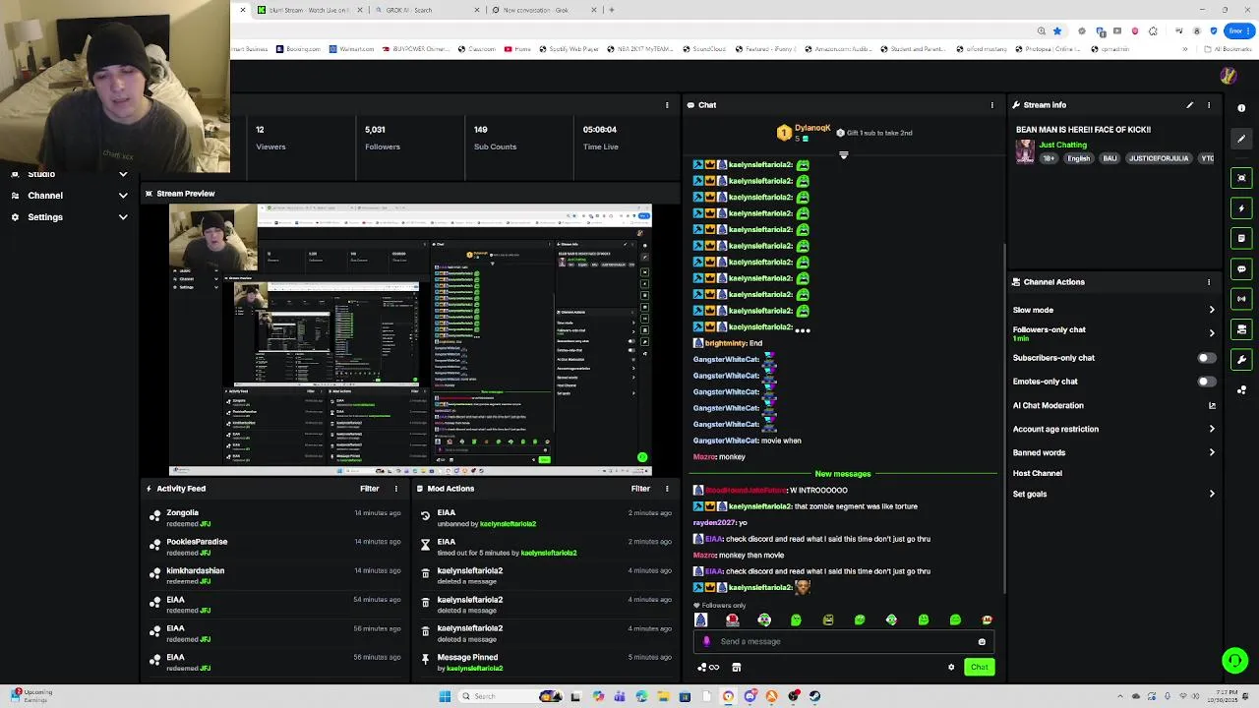Open Steam from the Windows taskbar
The width and height of the screenshot is (1259, 708).
pyautogui.click(x=814, y=696)
